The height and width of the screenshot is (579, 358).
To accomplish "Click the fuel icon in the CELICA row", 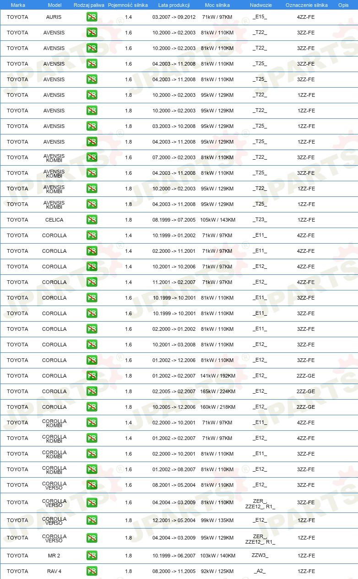I will click(x=92, y=220).
